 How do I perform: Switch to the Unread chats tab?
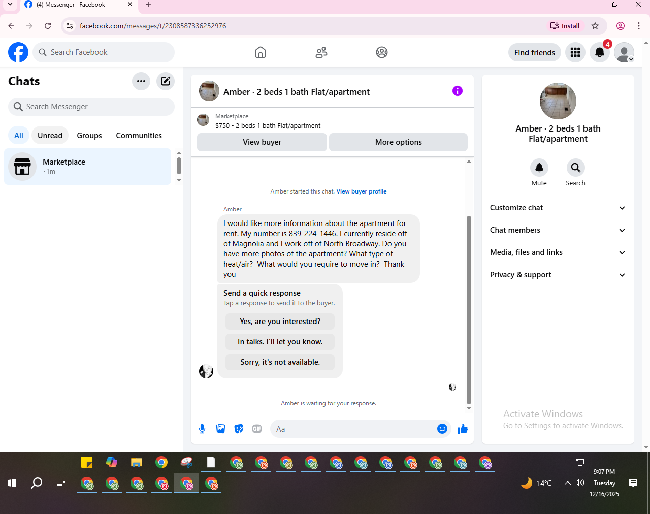tap(50, 136)
